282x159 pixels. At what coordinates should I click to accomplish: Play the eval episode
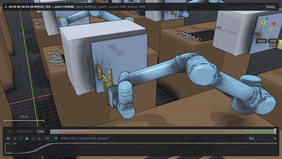(27, 138)
